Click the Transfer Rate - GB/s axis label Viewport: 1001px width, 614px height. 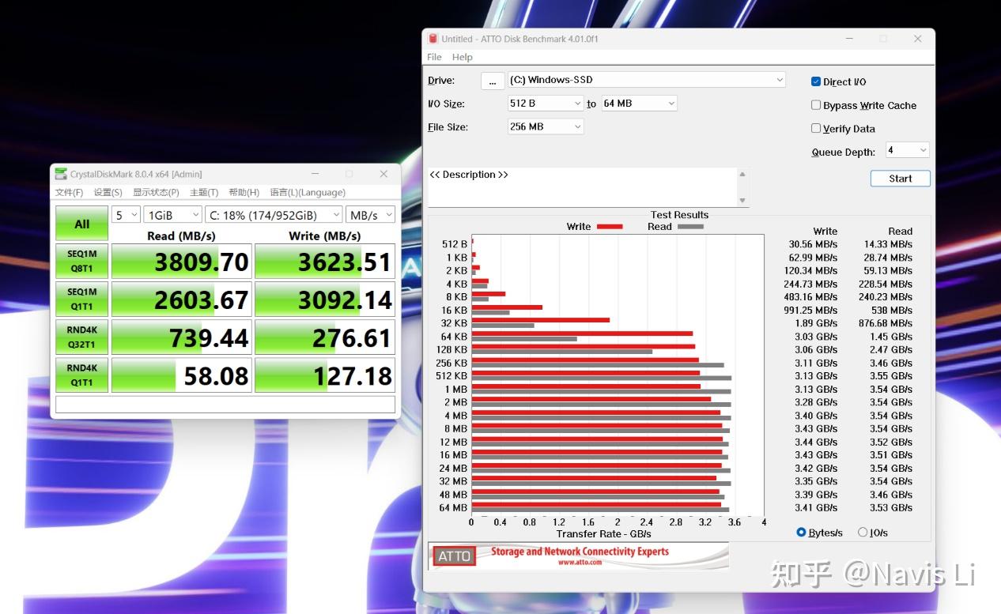[x=603, y=534]
